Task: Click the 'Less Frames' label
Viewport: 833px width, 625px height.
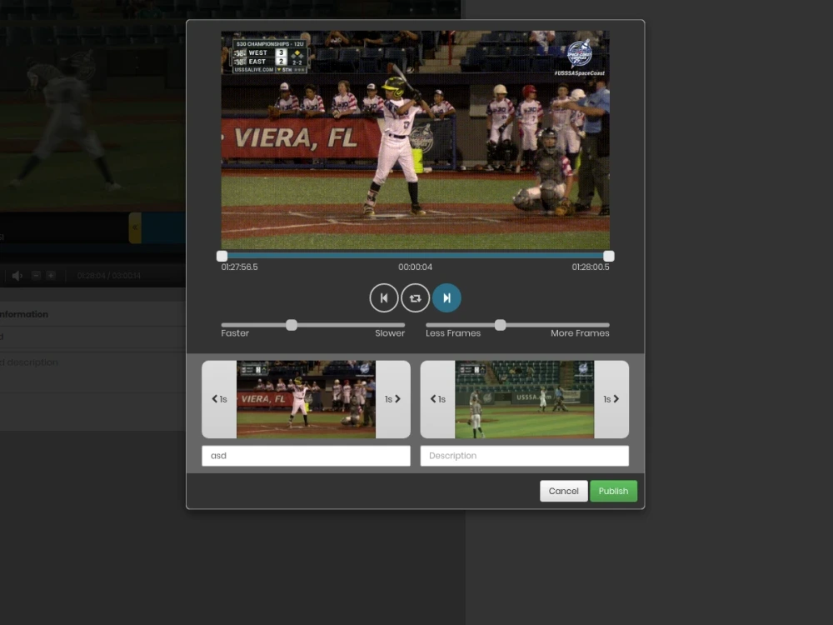Action: point(453,333)
